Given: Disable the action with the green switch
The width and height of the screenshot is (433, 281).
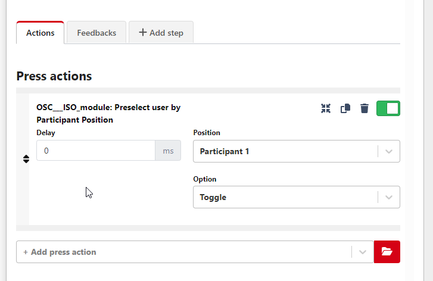Looking at the screenshot, I should pyautogui.click(x=388, y=108).
